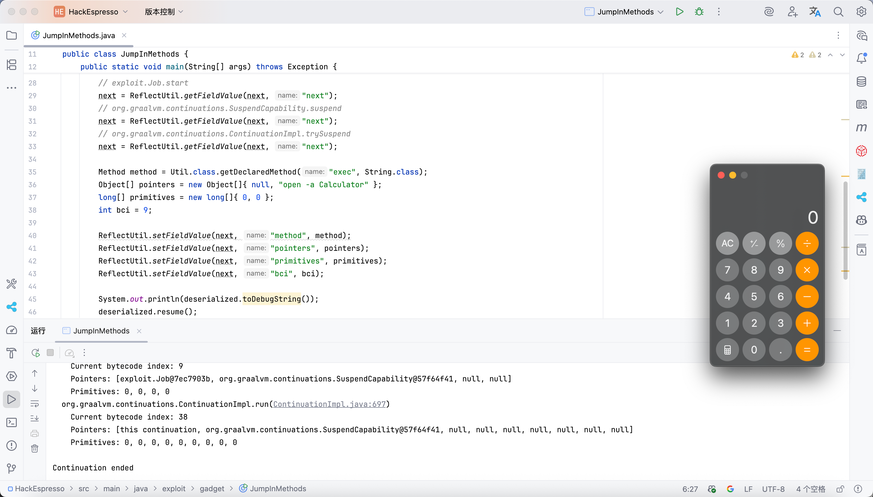Image resolution: width=873 pixels, height=497 pixels.
Task: Open ContinuationImpl.java:697 link in console
Action: click(x=329, y=404)
